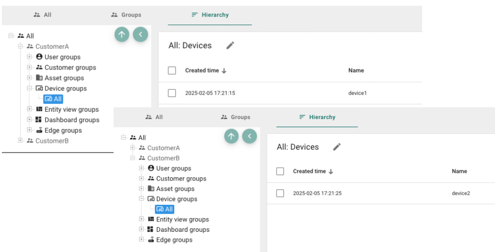
Task: Click Dashboard groups icon under CustomerB
Action: tap(151, 229)
